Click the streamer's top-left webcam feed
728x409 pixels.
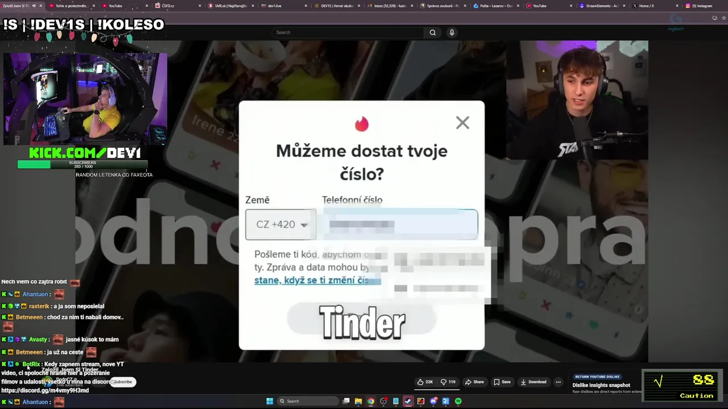85,99
